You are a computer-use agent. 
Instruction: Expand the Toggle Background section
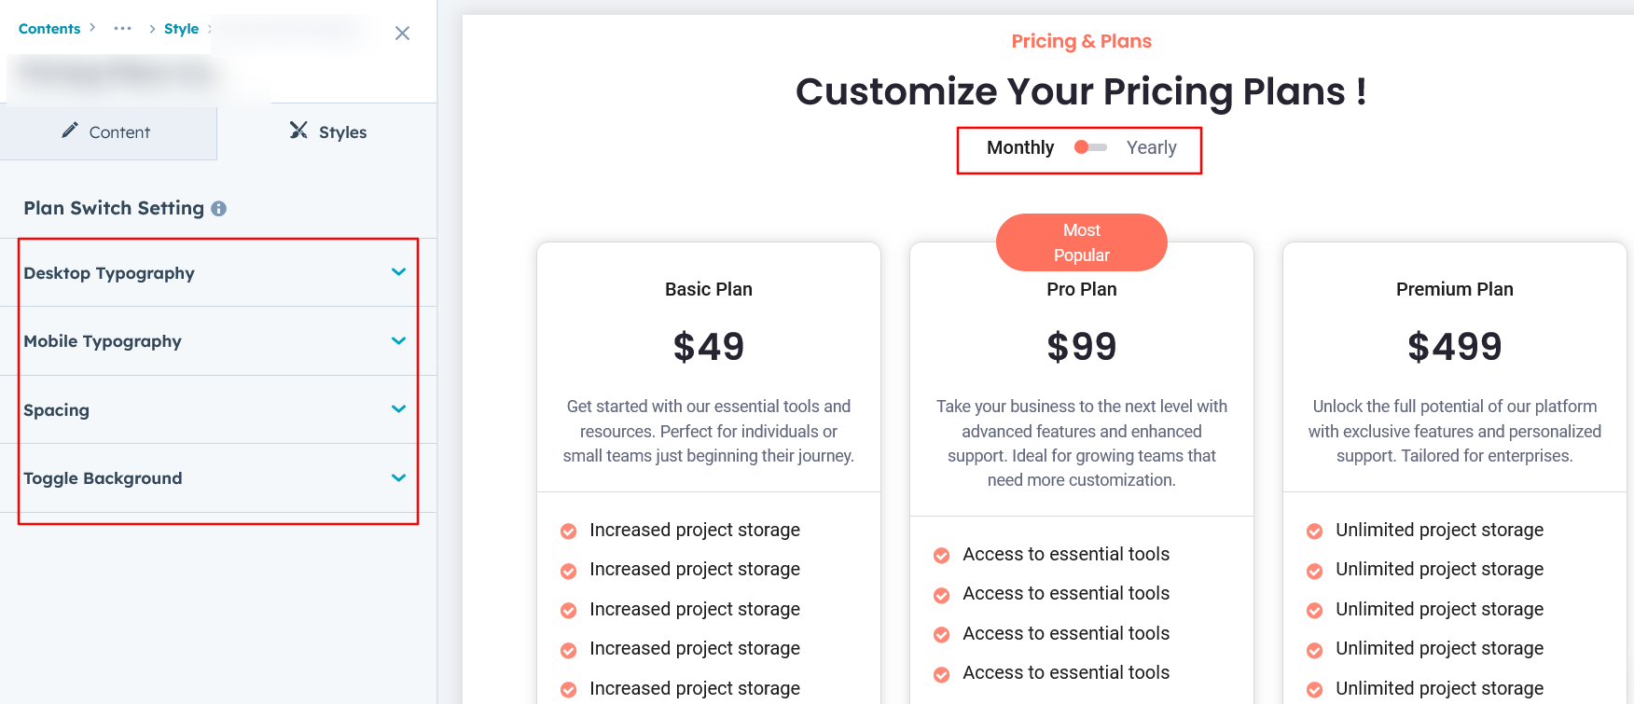398,478
